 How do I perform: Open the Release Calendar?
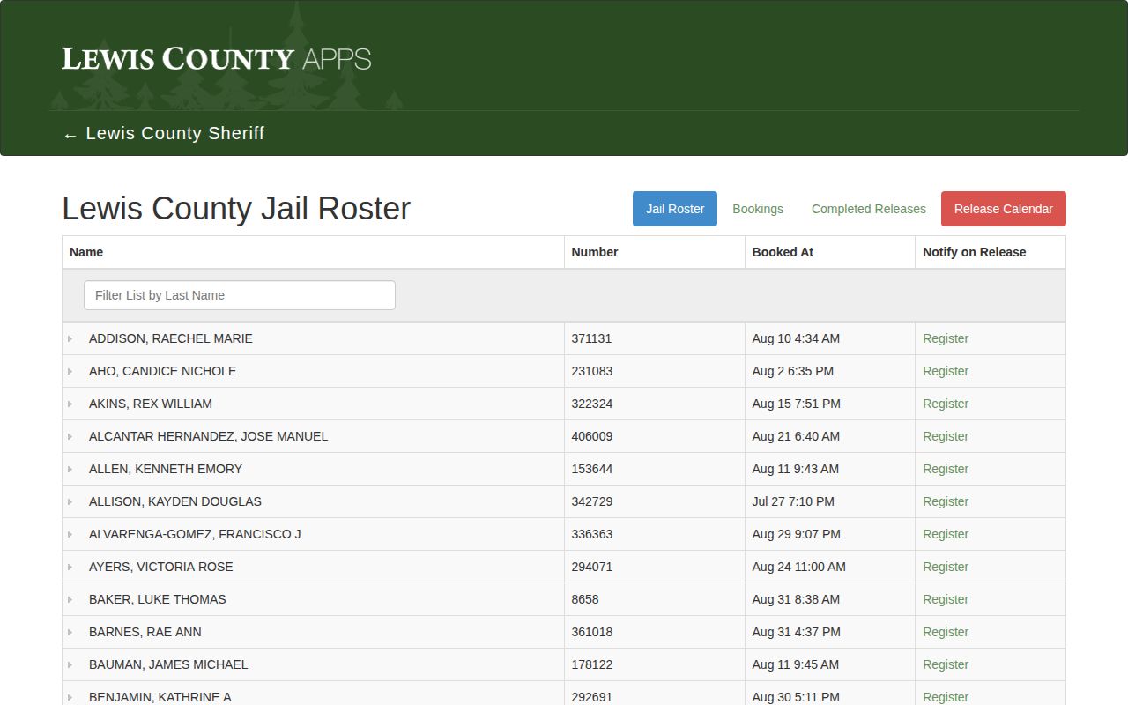pyautogui.click(x=1004, y=209)
